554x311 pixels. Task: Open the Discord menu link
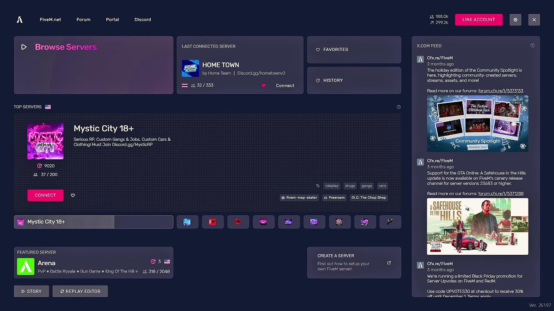(142, 19)
